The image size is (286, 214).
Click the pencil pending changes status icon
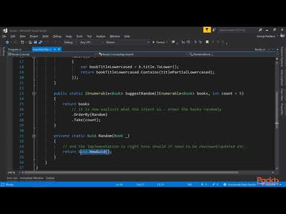coord(213,184)
